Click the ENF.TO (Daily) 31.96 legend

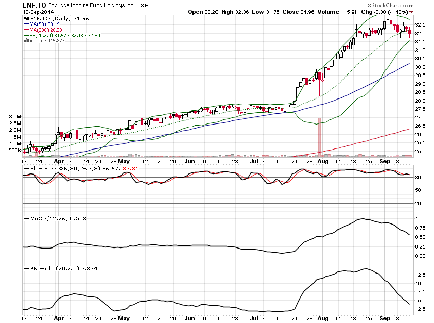point(60,18)
